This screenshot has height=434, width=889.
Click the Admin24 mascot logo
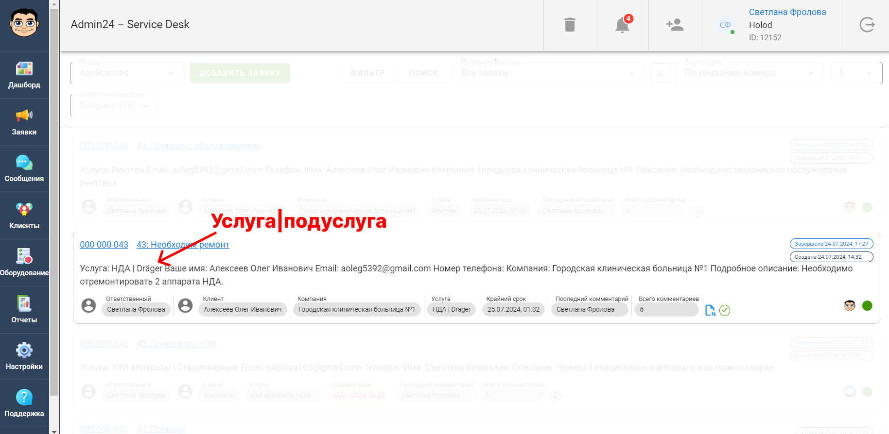[x=24, y=23]
